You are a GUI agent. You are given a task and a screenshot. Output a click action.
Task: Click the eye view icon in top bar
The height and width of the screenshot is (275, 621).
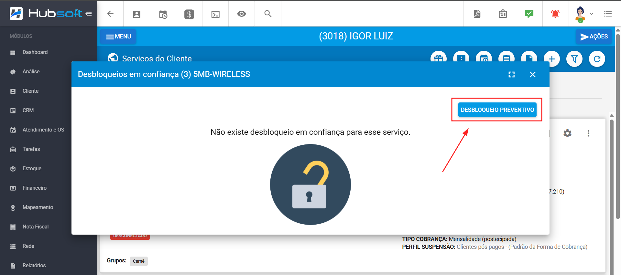pyautogui.click(x=242, y=14)
